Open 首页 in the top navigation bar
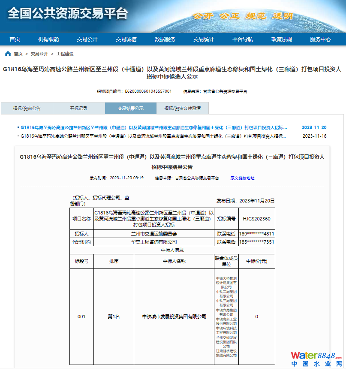The height and width of the screenshot is (371, 346). [x=15, y=39]
